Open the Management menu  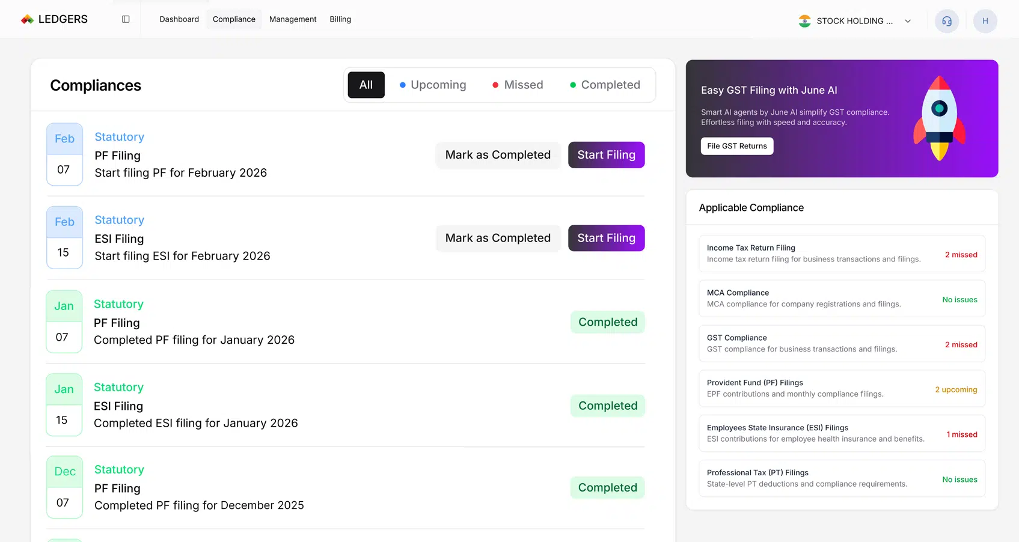coord(293,19)
